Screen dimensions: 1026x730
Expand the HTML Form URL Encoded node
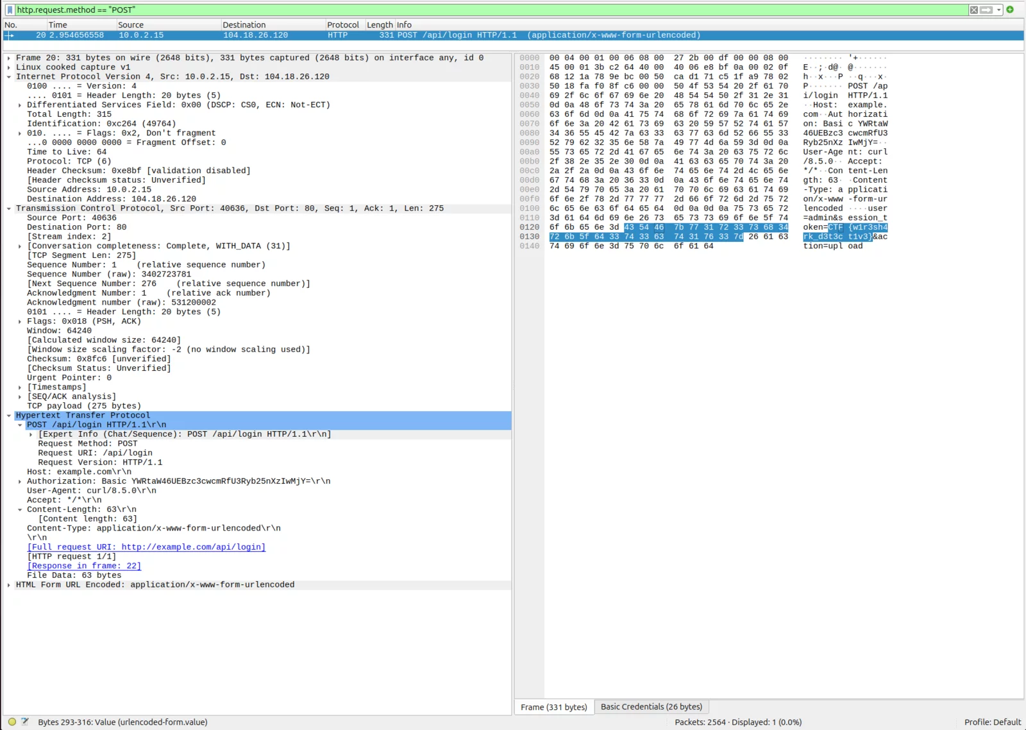coord(9,585)
